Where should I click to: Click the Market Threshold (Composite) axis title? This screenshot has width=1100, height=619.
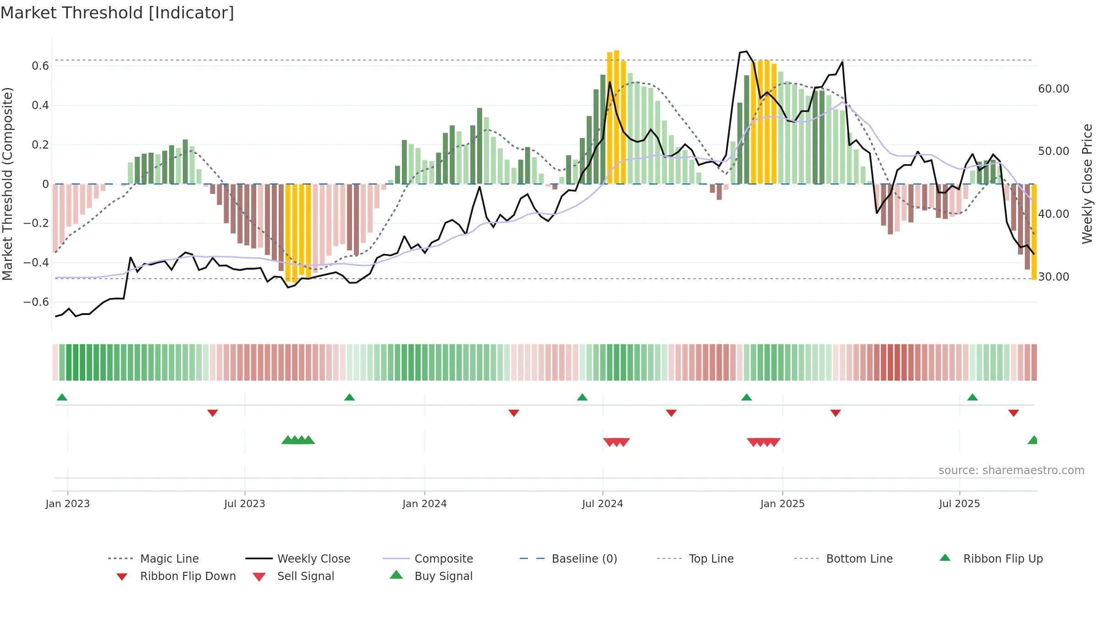[7, 183]
